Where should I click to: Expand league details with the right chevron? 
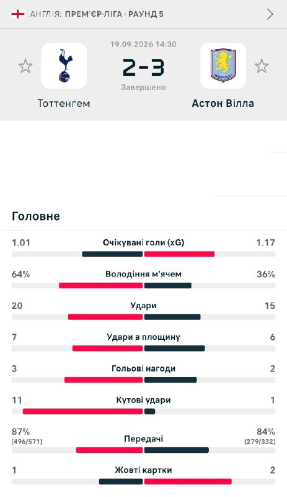pos(270,14)
